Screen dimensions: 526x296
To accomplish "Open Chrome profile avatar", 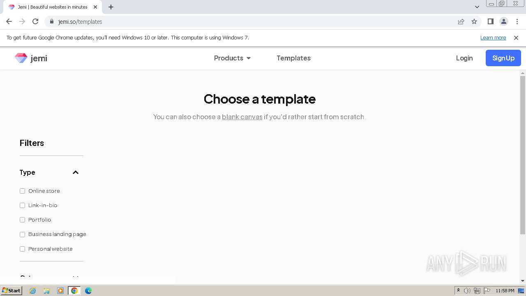I will pyautogui.click(x=504, y=21).
